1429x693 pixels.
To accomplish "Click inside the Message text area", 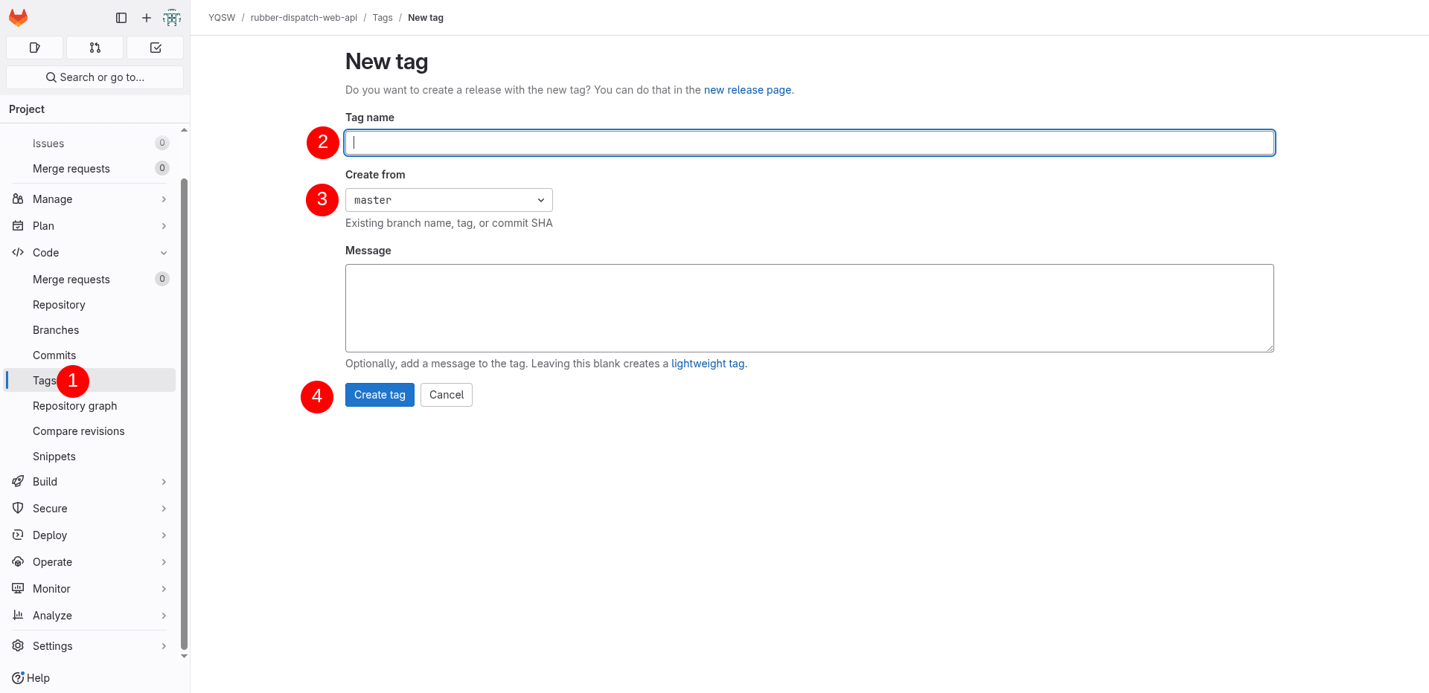I will click(x=810, y=308).
